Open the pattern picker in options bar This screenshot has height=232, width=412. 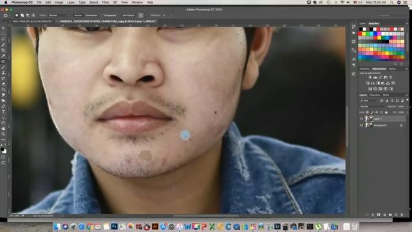[141, 15]
